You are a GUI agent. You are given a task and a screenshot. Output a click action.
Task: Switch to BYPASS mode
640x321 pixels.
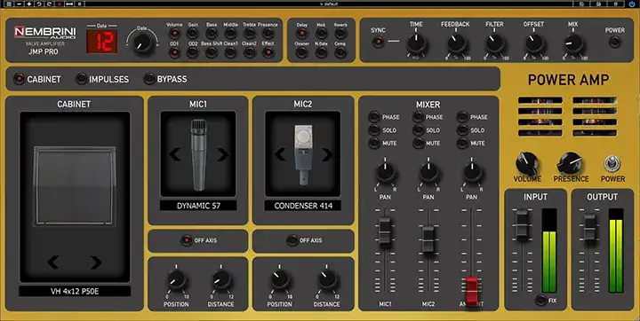pos(149,79)
